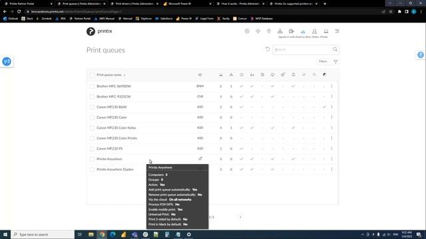
Task: Click the Printix Anywhere ID icon
Action: tap(200, 159)
